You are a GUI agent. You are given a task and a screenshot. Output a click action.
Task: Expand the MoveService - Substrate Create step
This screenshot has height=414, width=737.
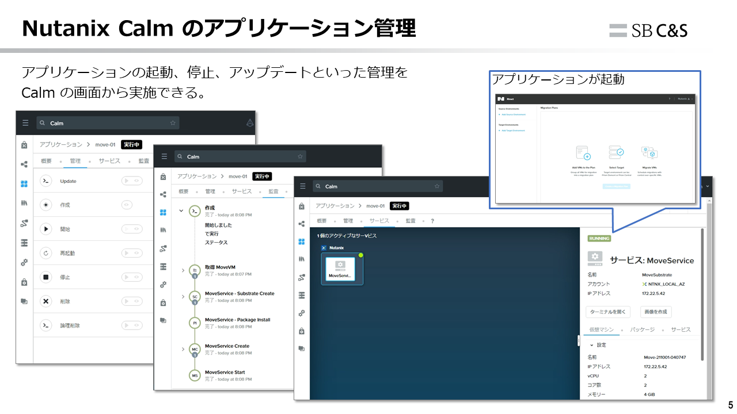pos(183,297)
